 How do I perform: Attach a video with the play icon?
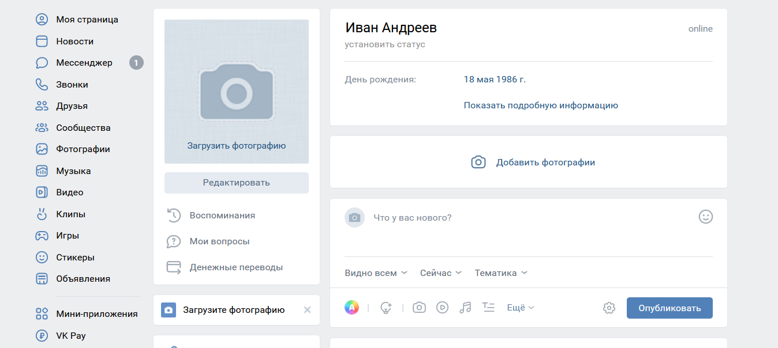point(442,308)
